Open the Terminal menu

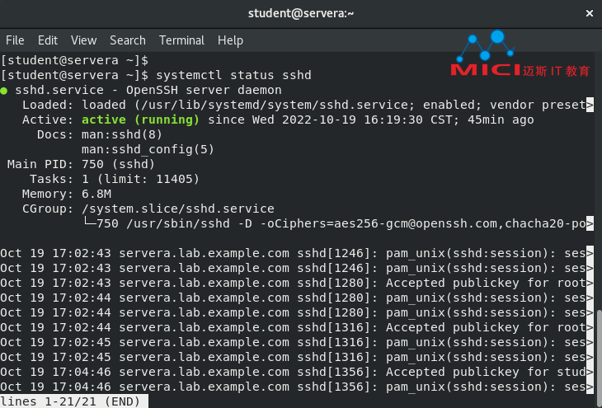181,40
